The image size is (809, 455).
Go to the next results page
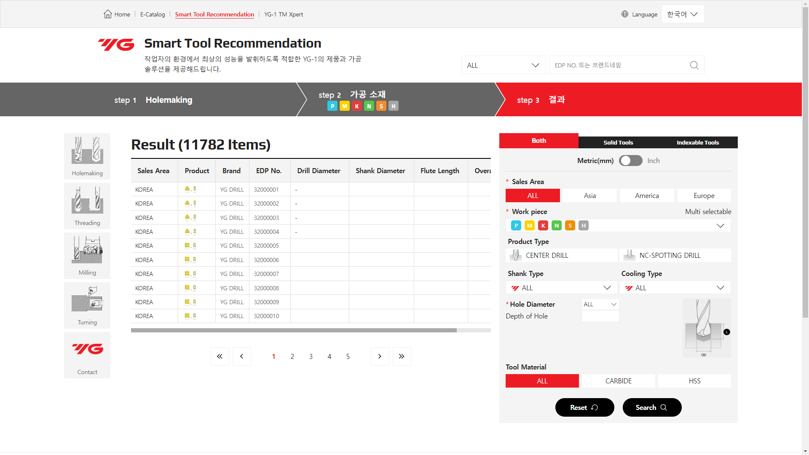pos(380,356)
